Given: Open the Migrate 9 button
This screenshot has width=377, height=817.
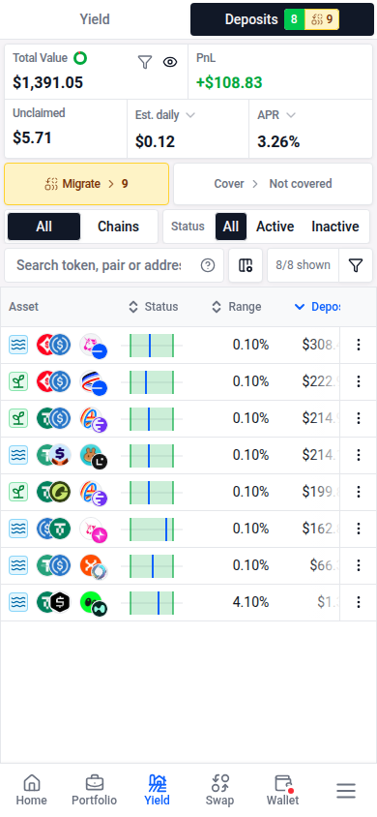Looking at the screenshot, I should (x=86, y=184).
